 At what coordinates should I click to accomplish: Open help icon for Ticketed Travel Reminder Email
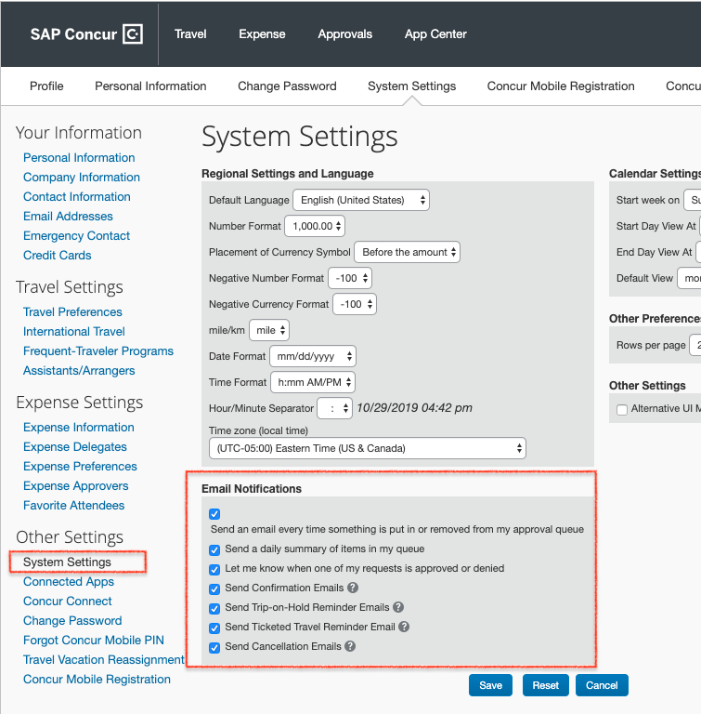click(x=404, y=627)
